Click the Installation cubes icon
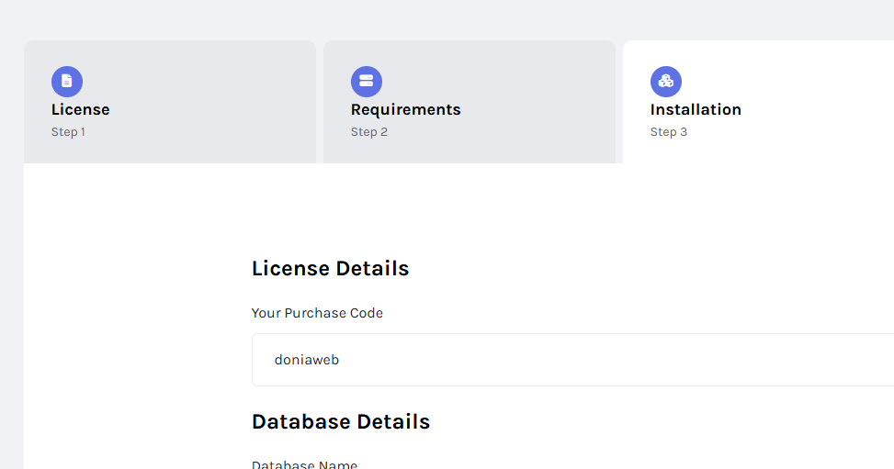Screen dimensions: 894x469 point(666,82)
